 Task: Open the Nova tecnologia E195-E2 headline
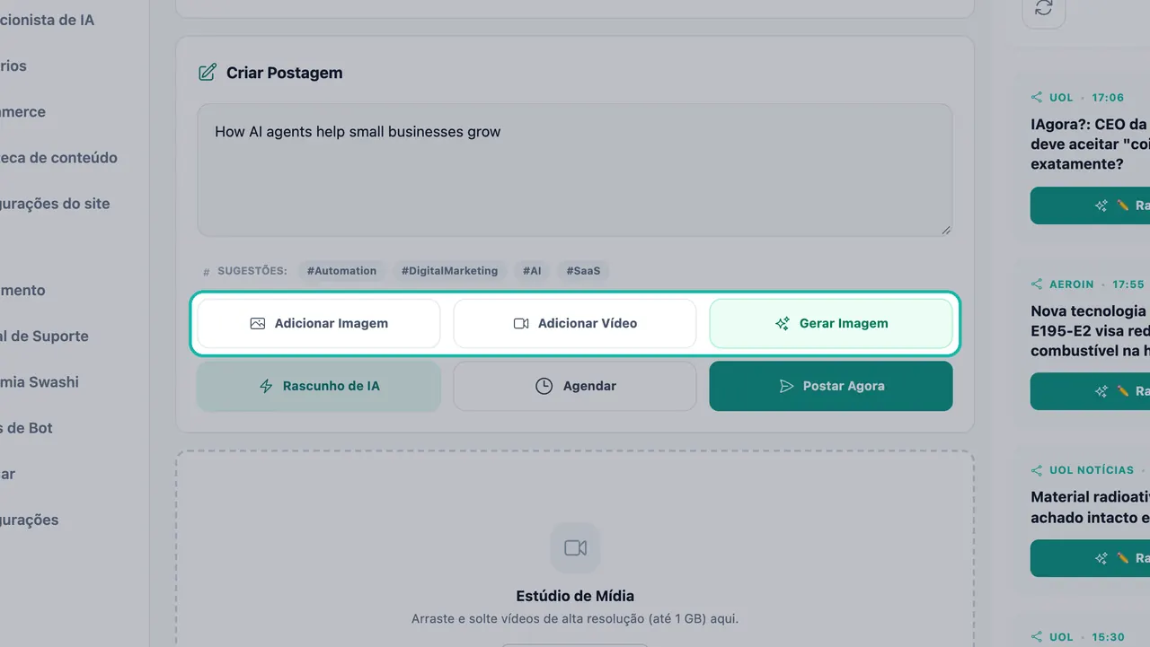[1090, 331]
